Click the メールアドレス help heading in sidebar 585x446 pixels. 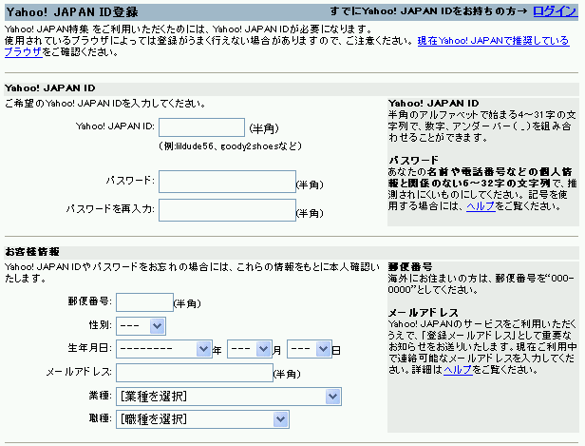click(x=424, y=312)
